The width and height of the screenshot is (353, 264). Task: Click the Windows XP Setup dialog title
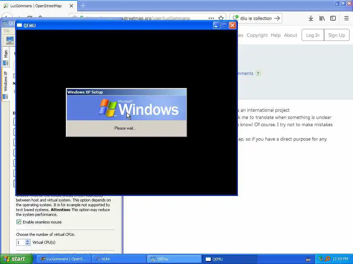85,92
